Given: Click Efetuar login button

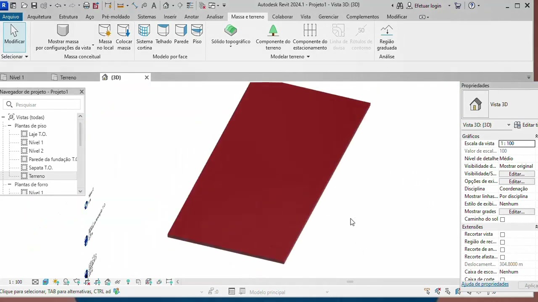Looking at the screenshot, I should pos(423,5).
